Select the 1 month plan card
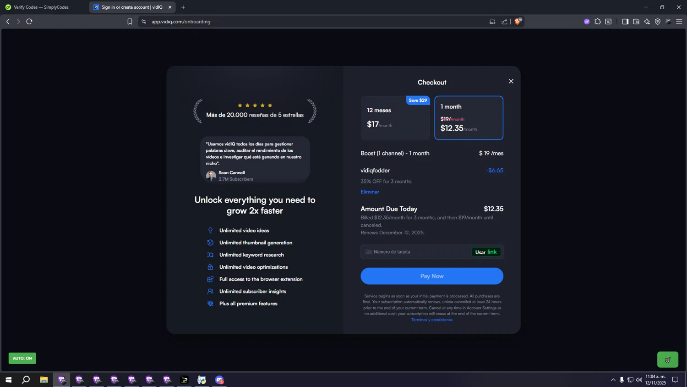 [469, 118]
